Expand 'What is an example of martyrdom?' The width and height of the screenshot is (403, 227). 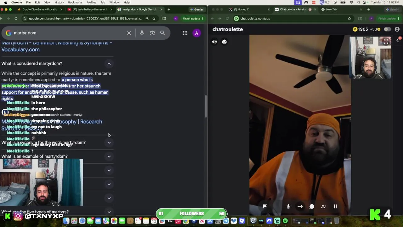109,156
